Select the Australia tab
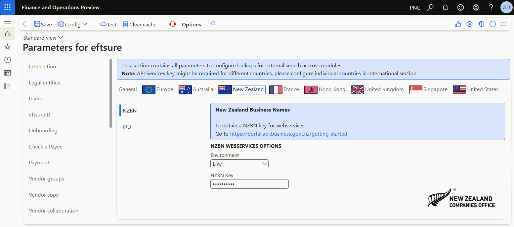The width and height of the screenshot is (514, 227). click(x=196, y=89)
